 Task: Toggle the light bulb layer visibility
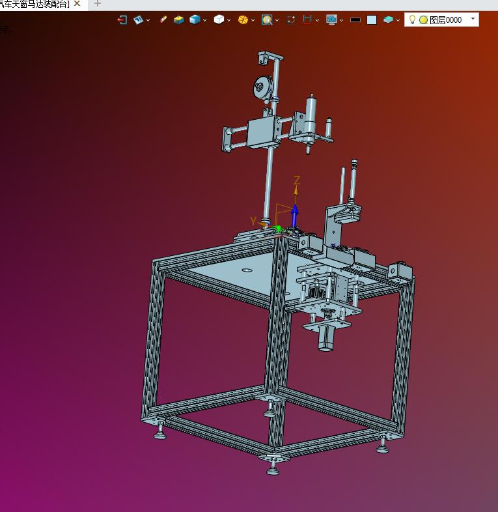point(412,20)
